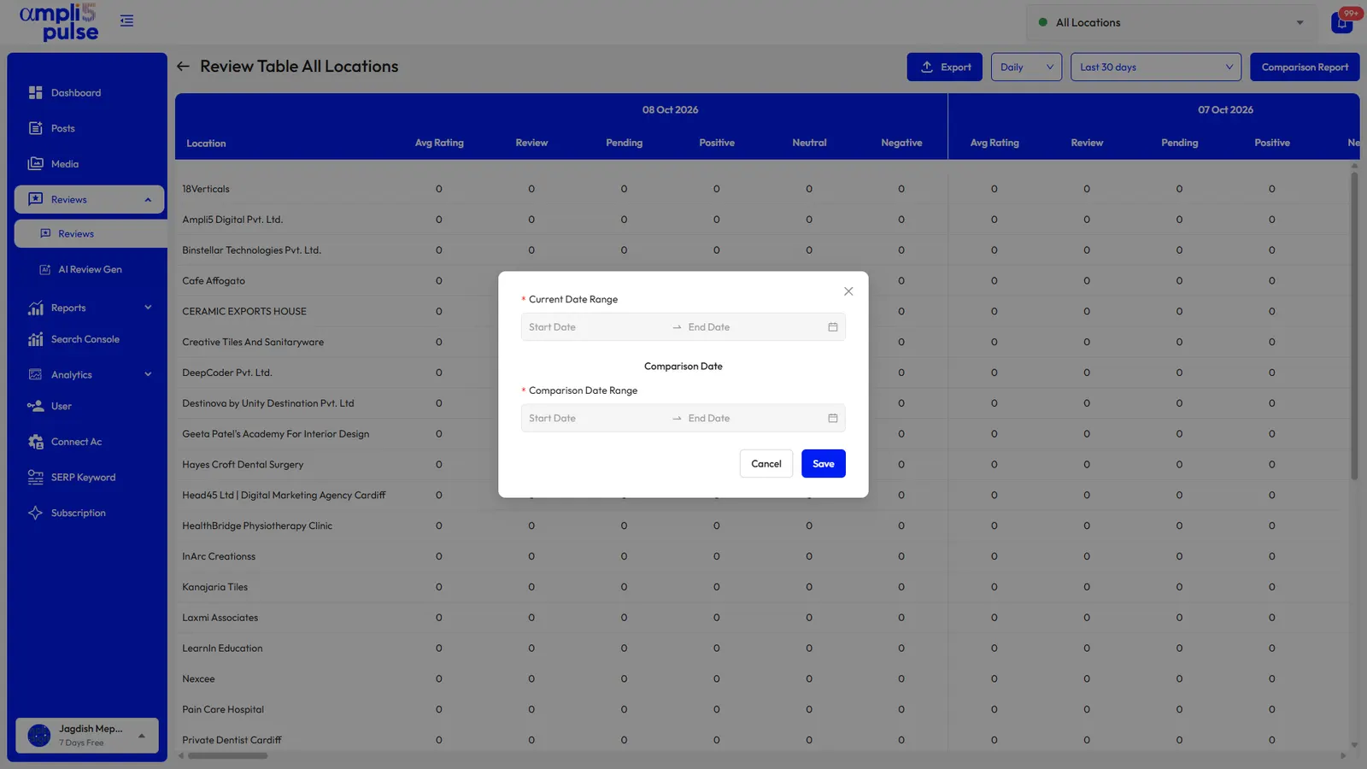This screenshot has height=769, width=1367.
Task: Open Reviews sub-item in sidebar
Action: [91, 234]
